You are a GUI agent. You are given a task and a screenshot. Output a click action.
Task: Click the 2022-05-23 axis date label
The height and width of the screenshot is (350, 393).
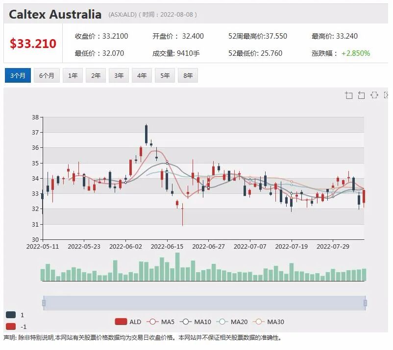(x=84, y=247)
